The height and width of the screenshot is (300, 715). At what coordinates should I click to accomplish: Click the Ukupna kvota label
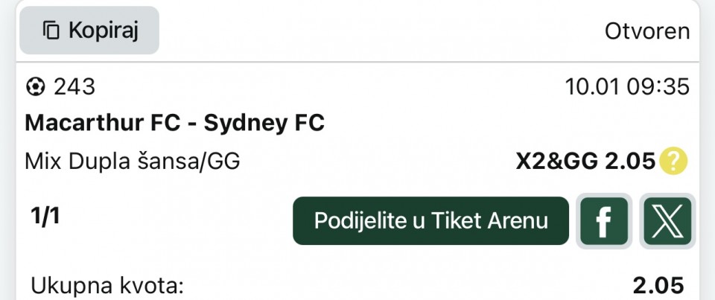[x=107, y=285]
